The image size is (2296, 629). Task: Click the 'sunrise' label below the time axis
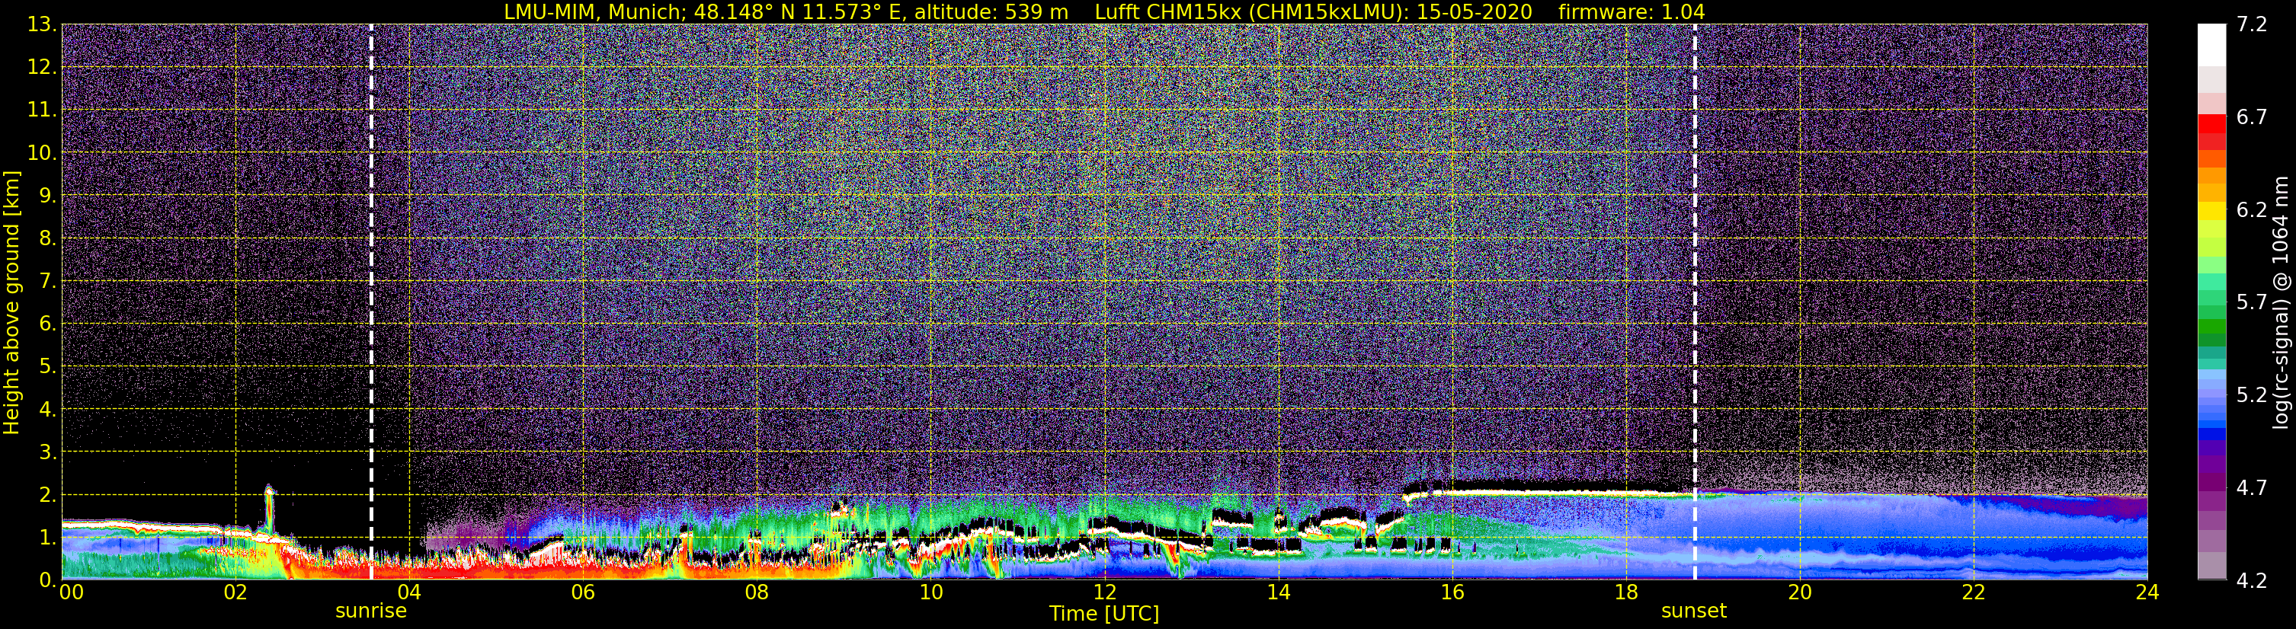tap(371, 611)
